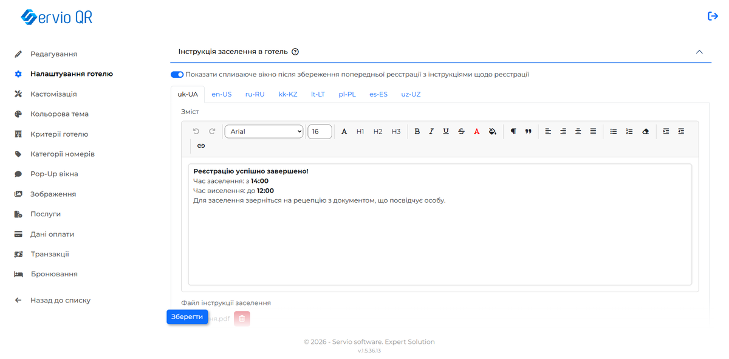Toggle strikethrough formatting
The image size is (729, 359).
461,131
